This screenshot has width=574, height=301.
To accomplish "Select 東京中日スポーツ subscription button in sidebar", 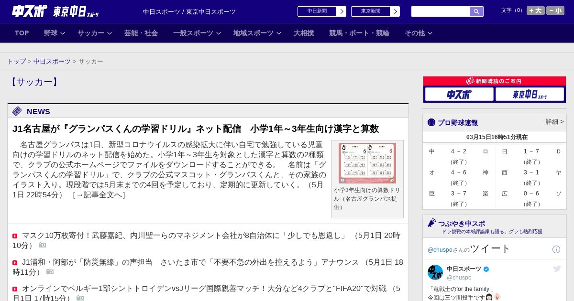I will 530,94.
